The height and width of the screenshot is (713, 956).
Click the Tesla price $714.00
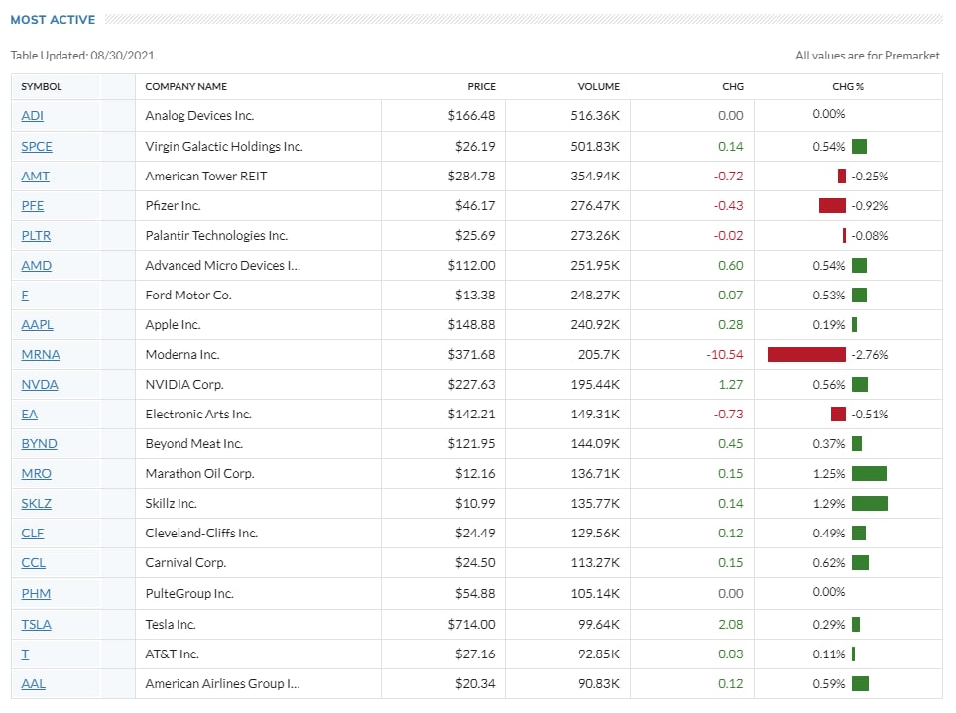(471, 625)
